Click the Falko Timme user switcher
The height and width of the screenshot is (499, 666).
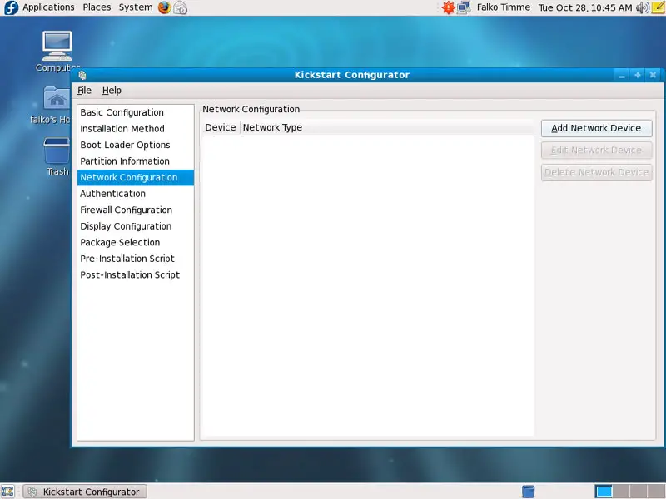pos(504,7)
